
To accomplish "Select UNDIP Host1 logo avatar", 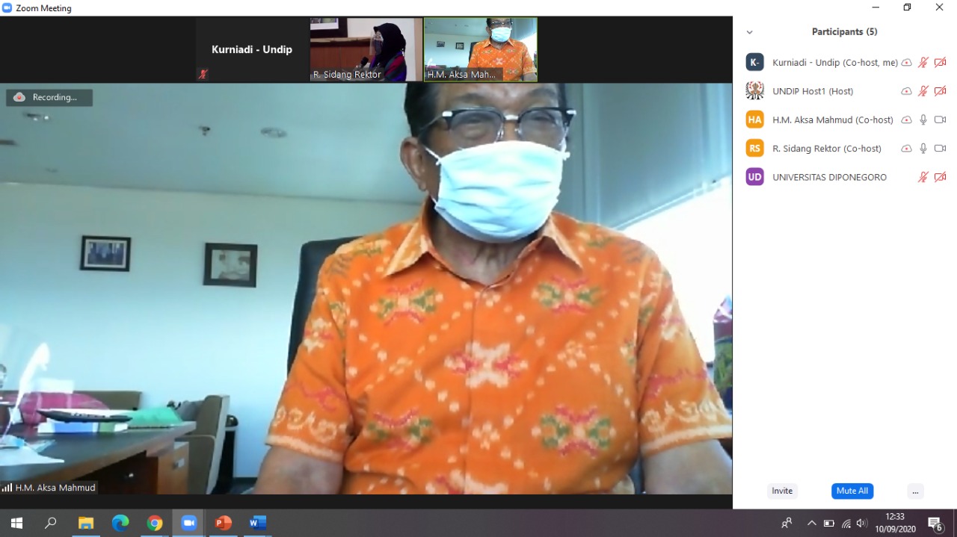I will click(x=755, y=91).
